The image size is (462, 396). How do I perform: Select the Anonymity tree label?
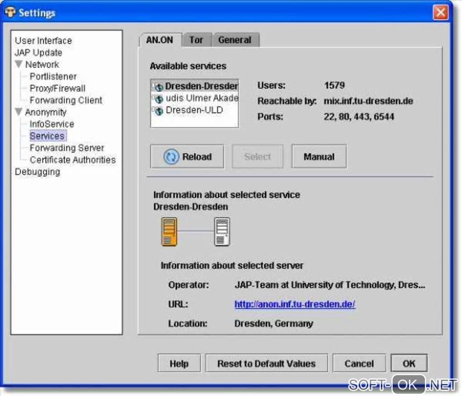[46, 112]
